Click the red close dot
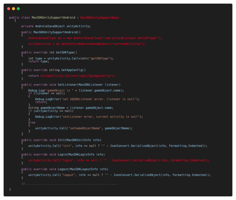This screenshot has width=236, height=200. pos(9,9)
